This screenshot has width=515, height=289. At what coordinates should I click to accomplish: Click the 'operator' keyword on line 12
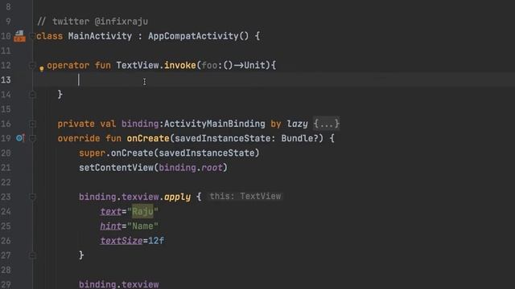coord(68,65)
